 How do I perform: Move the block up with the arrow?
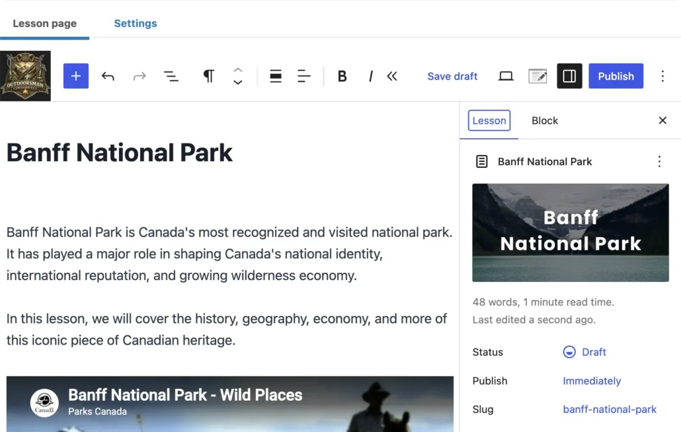237,70
